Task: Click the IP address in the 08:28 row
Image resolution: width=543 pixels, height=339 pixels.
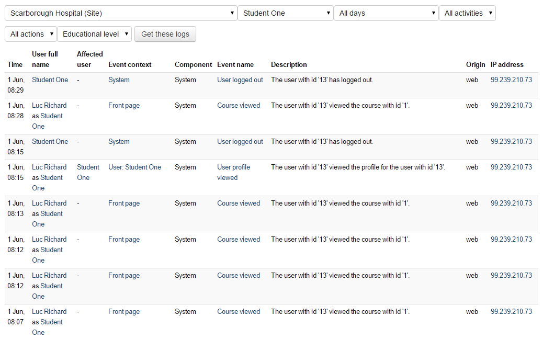Action: (511, 106)
